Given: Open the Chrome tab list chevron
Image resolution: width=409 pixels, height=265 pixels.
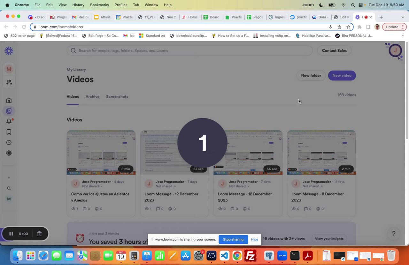Looking at the screenshot, I should (x=403, y=17).
